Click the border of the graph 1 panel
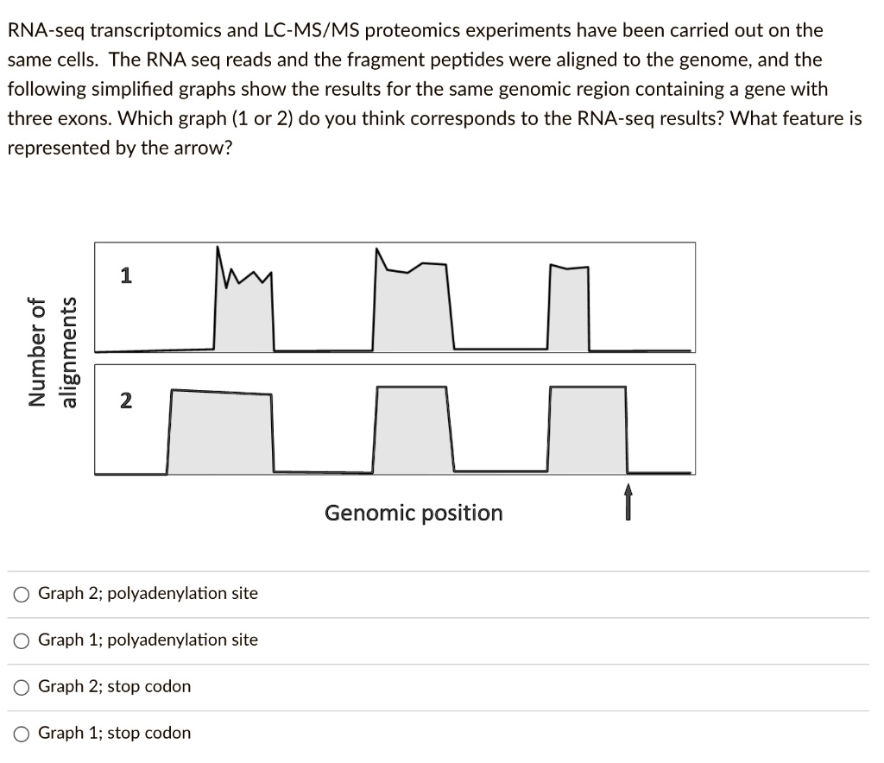The height and width of the screenshot is (763, 884). (394, 243)
